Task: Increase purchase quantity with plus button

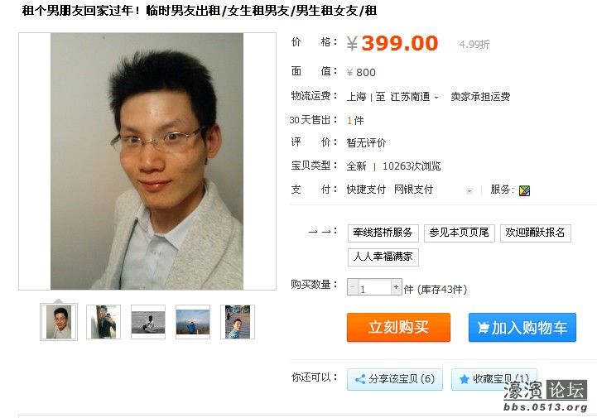Action: point(397,286)
